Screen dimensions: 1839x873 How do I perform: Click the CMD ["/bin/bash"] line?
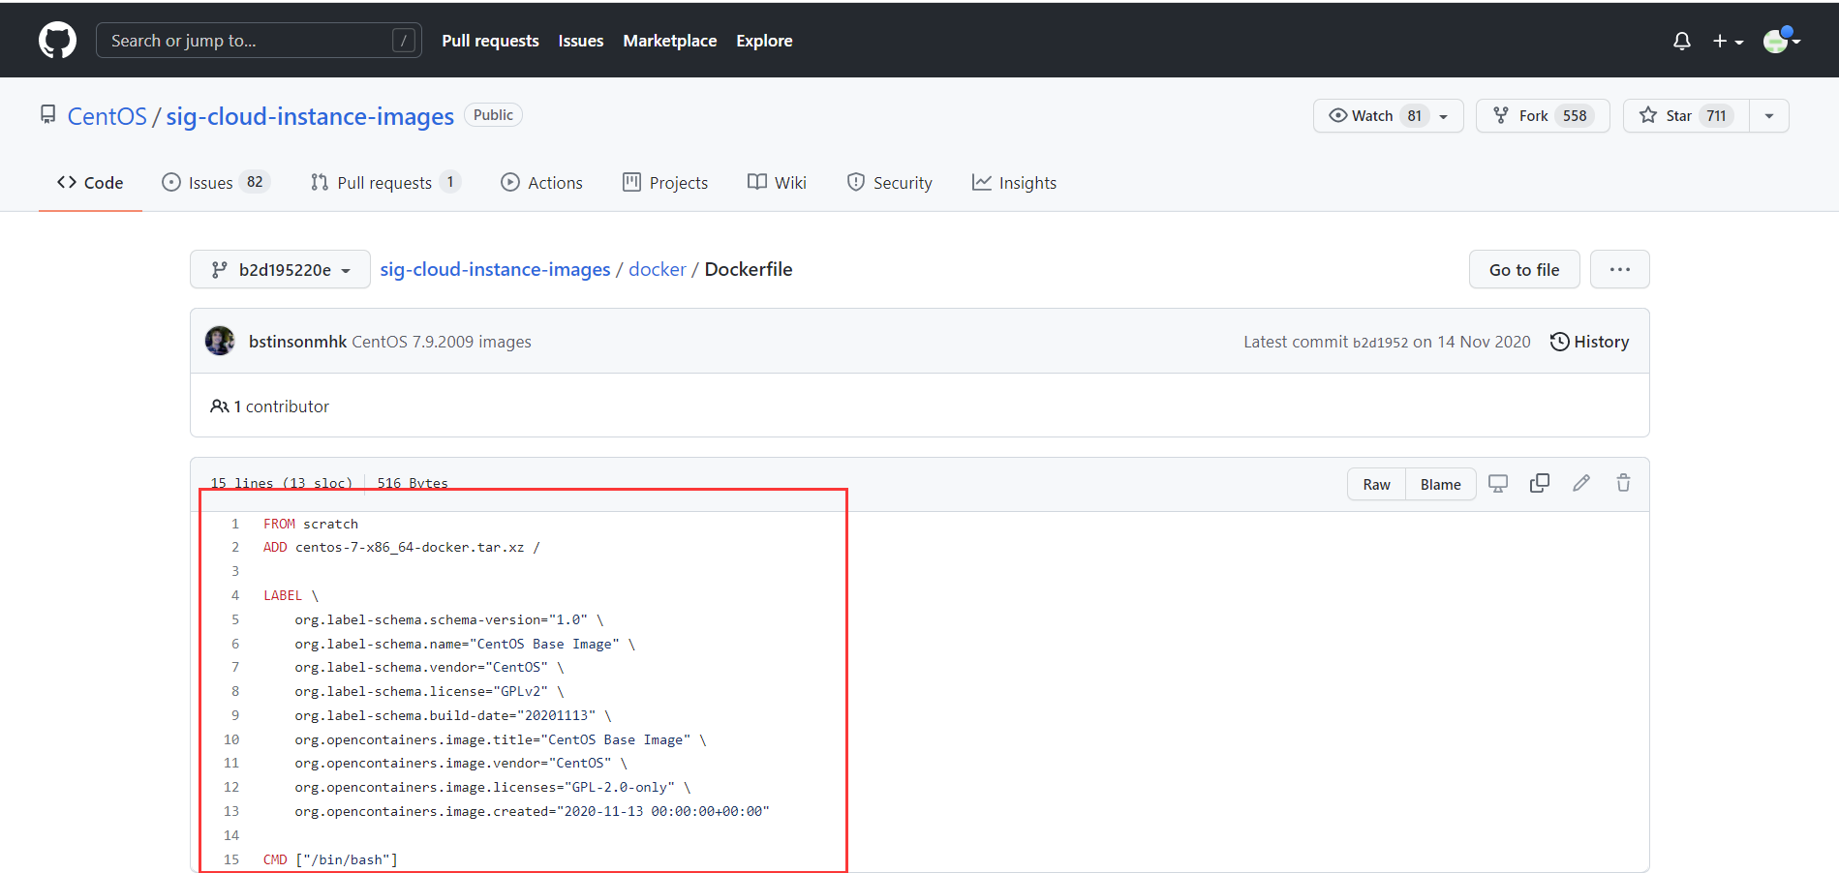pyautogui.click(x=330, y=859)
